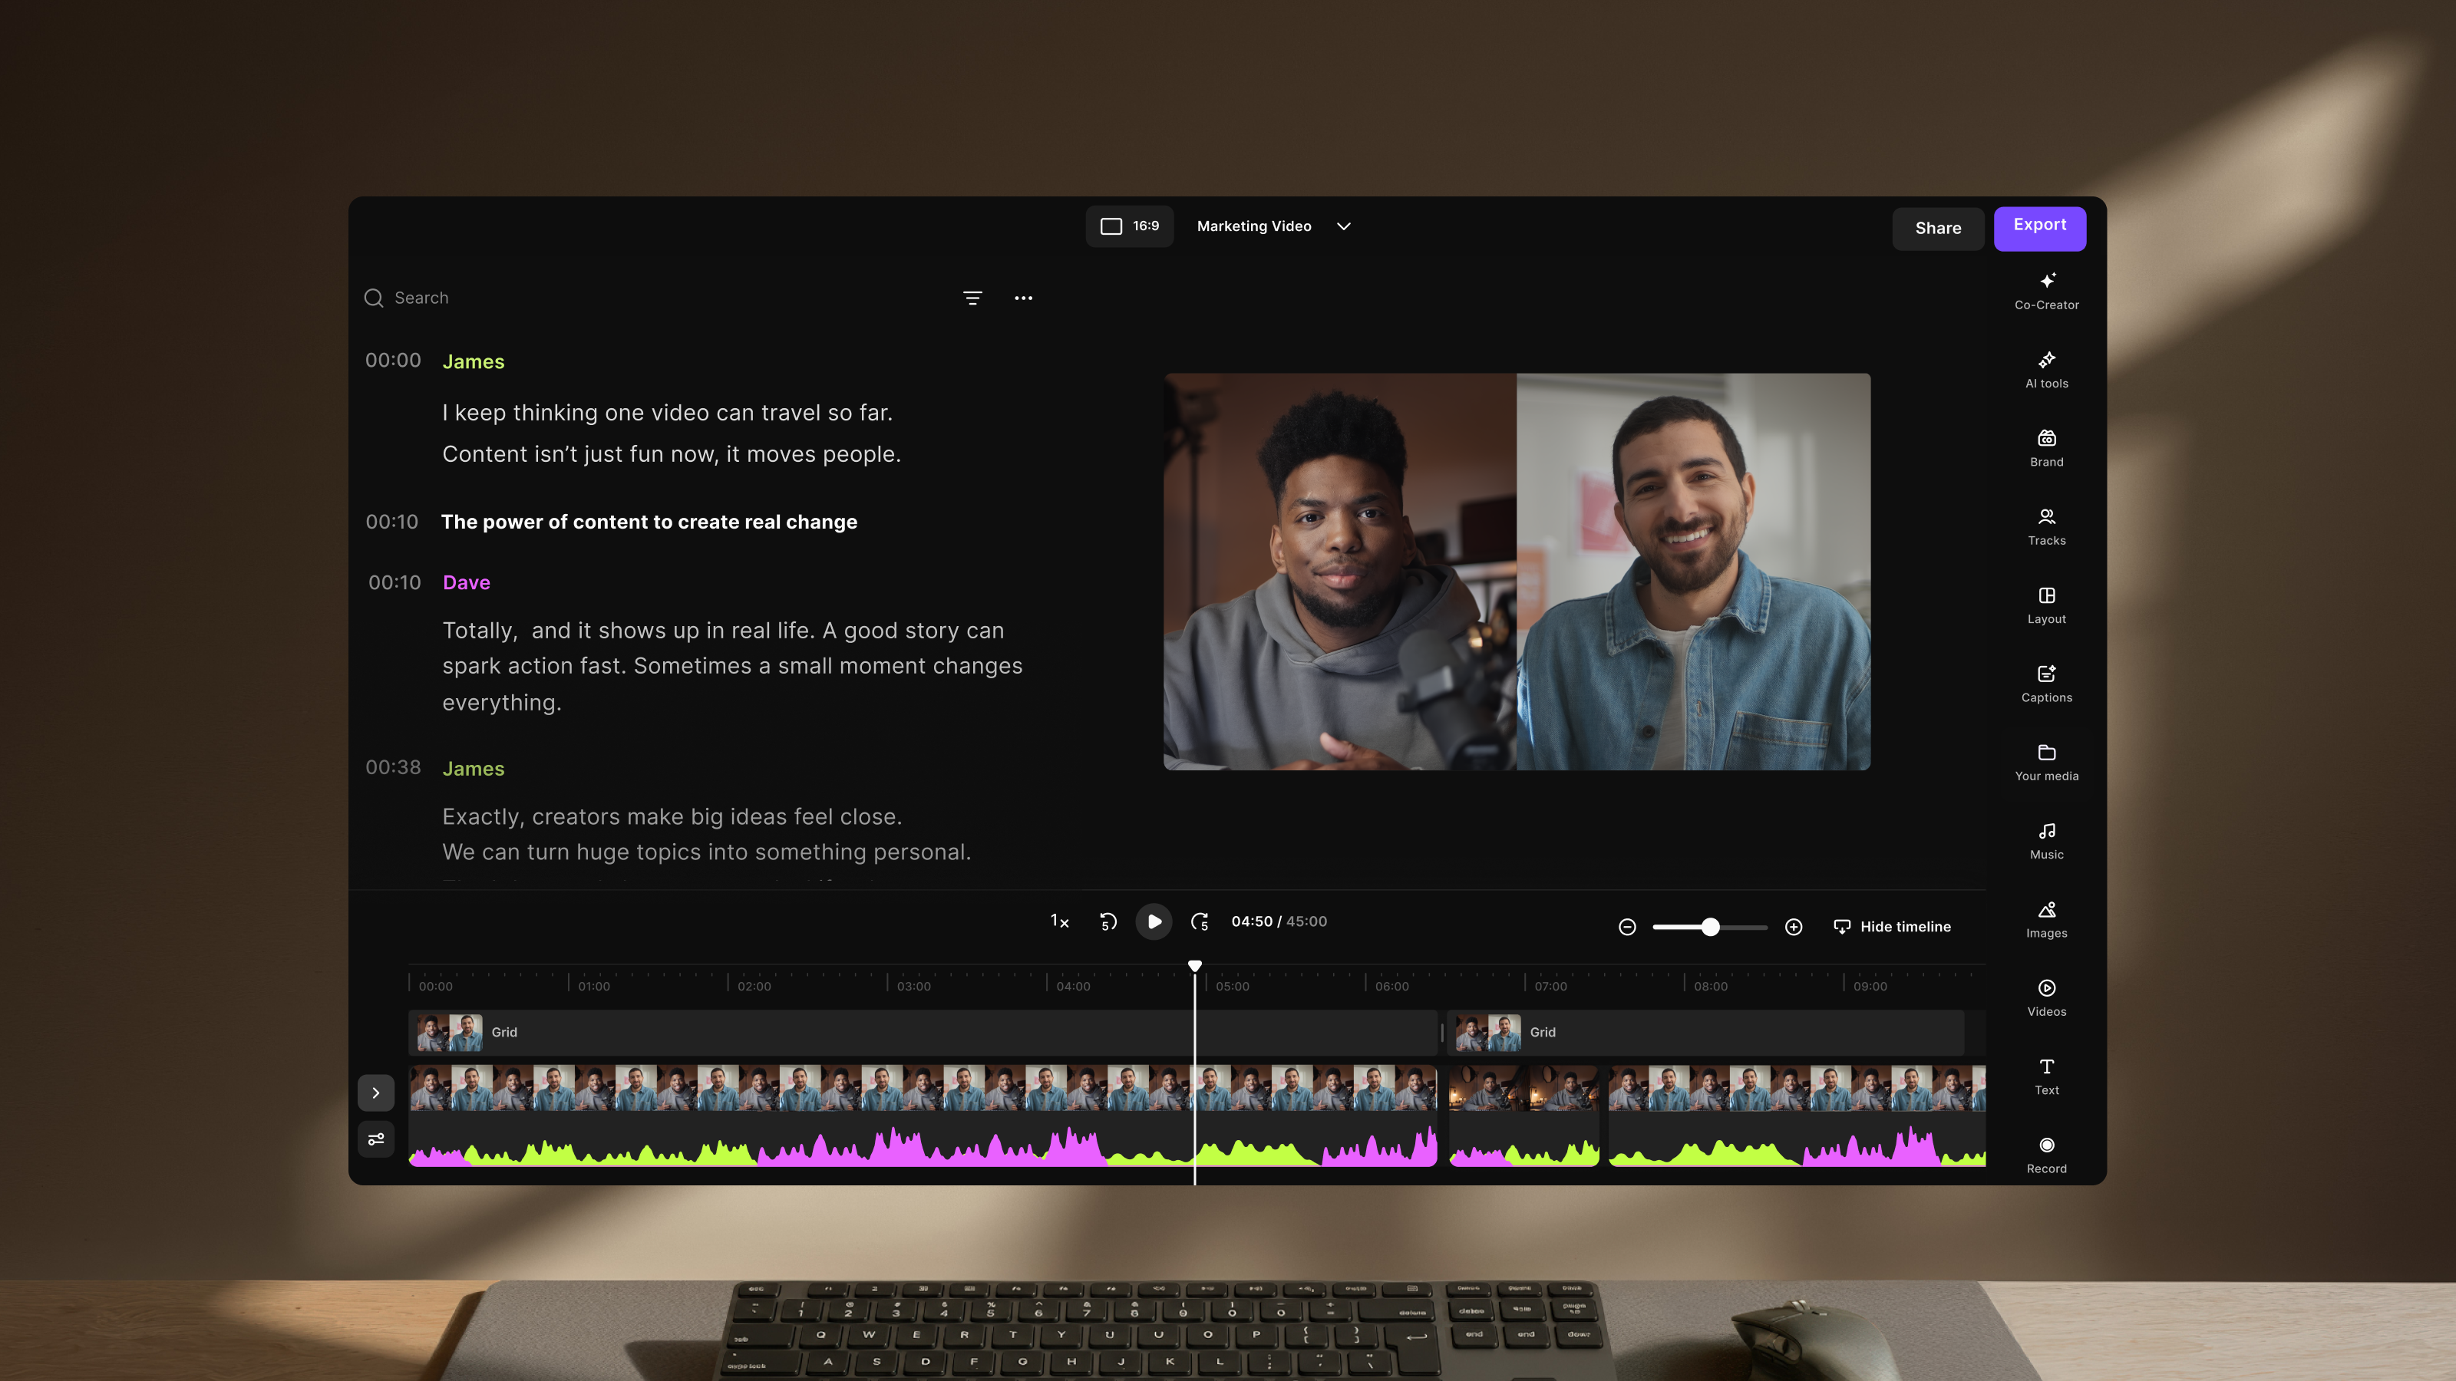Open the Videos panel
Viewport: 2456px width, 1381px height.
[2046, 998]
